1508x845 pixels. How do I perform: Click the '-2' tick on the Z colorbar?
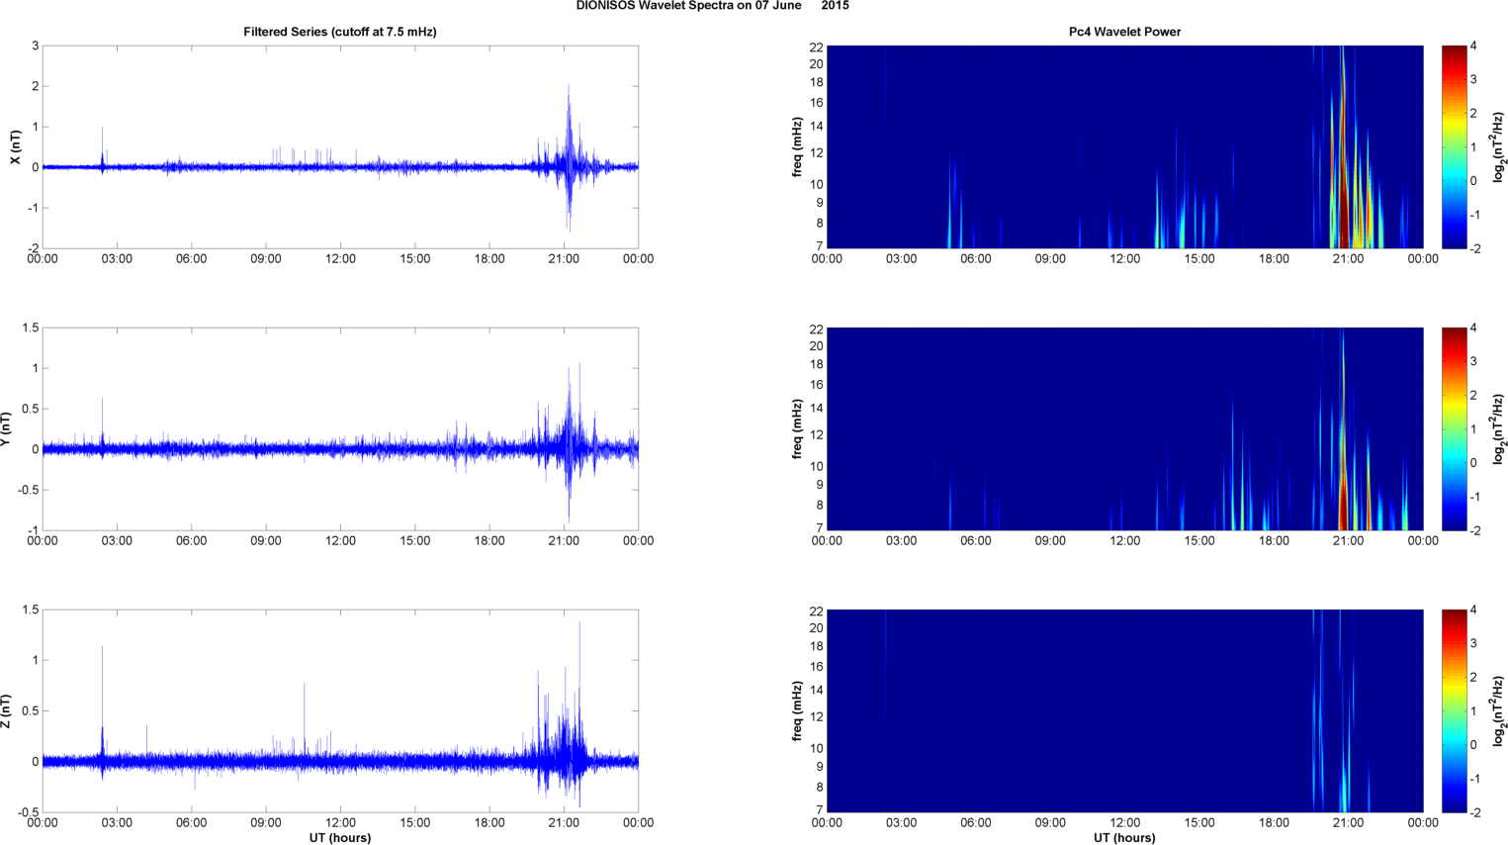[x=1473, y=812]
